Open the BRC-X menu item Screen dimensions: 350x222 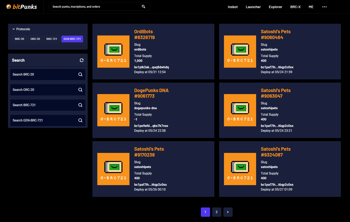pyautogui.click(x=295, y=7)
